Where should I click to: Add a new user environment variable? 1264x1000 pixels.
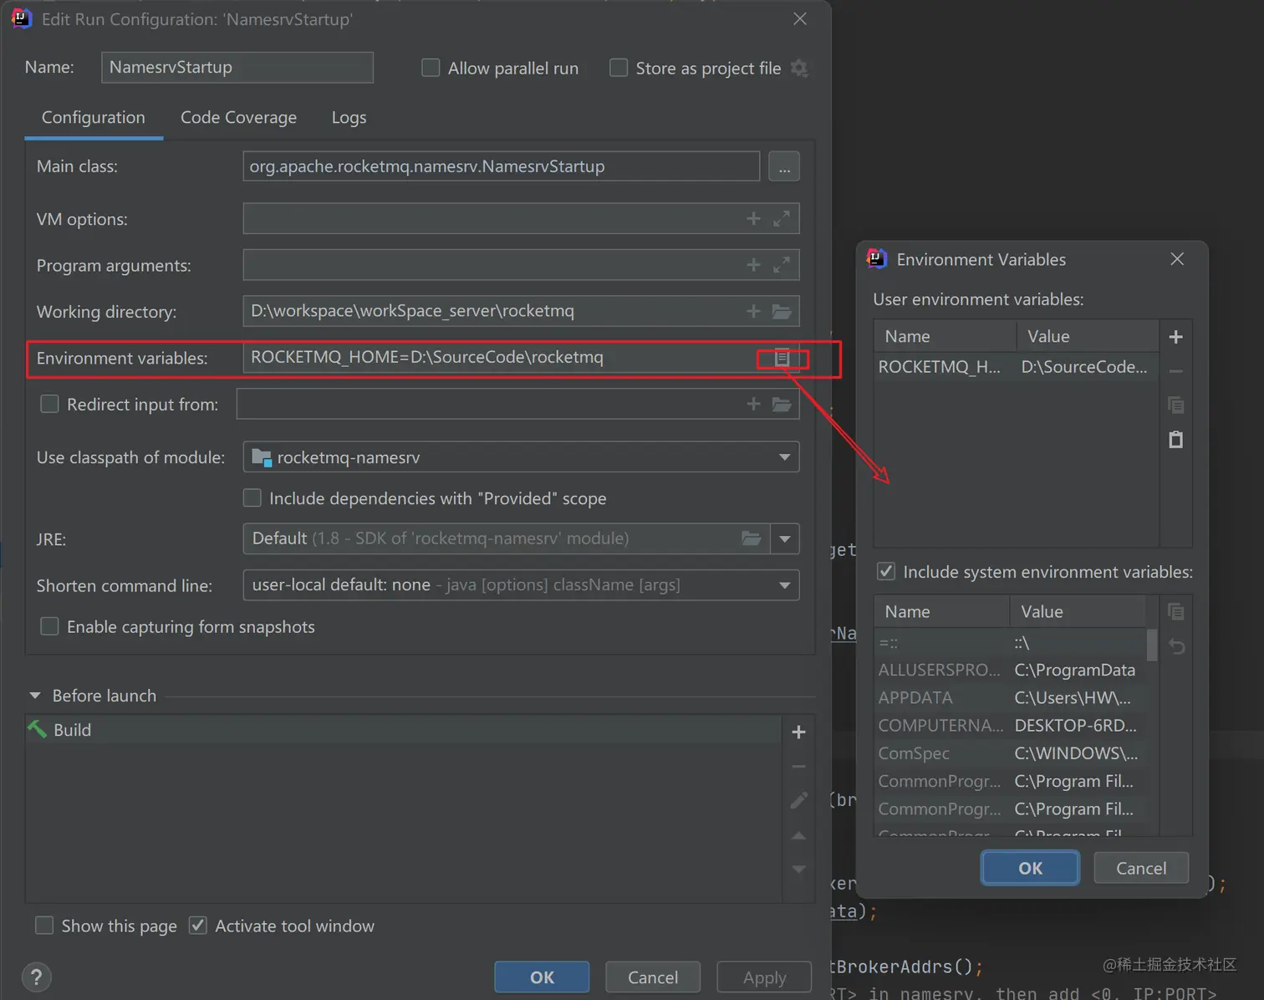(1175, 337)
